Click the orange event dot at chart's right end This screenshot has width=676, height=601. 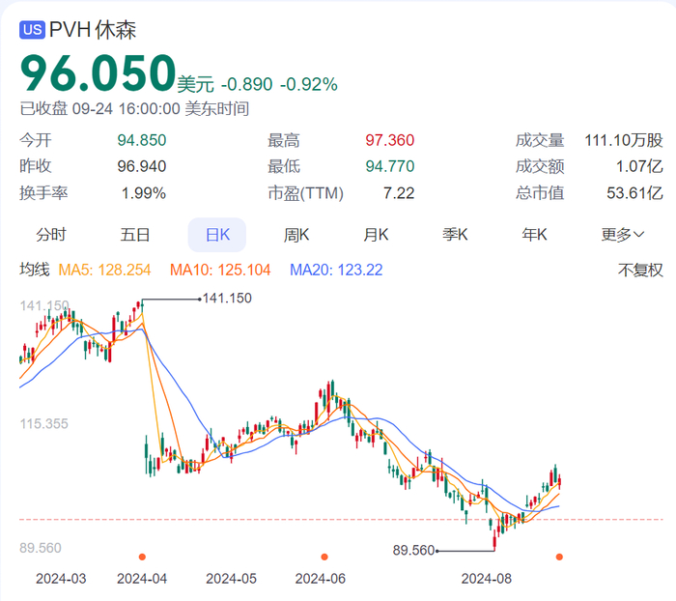[x=559, y=557]
